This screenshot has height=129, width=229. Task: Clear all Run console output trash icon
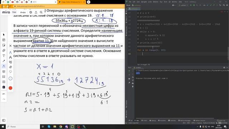click(x=133, y=87)
